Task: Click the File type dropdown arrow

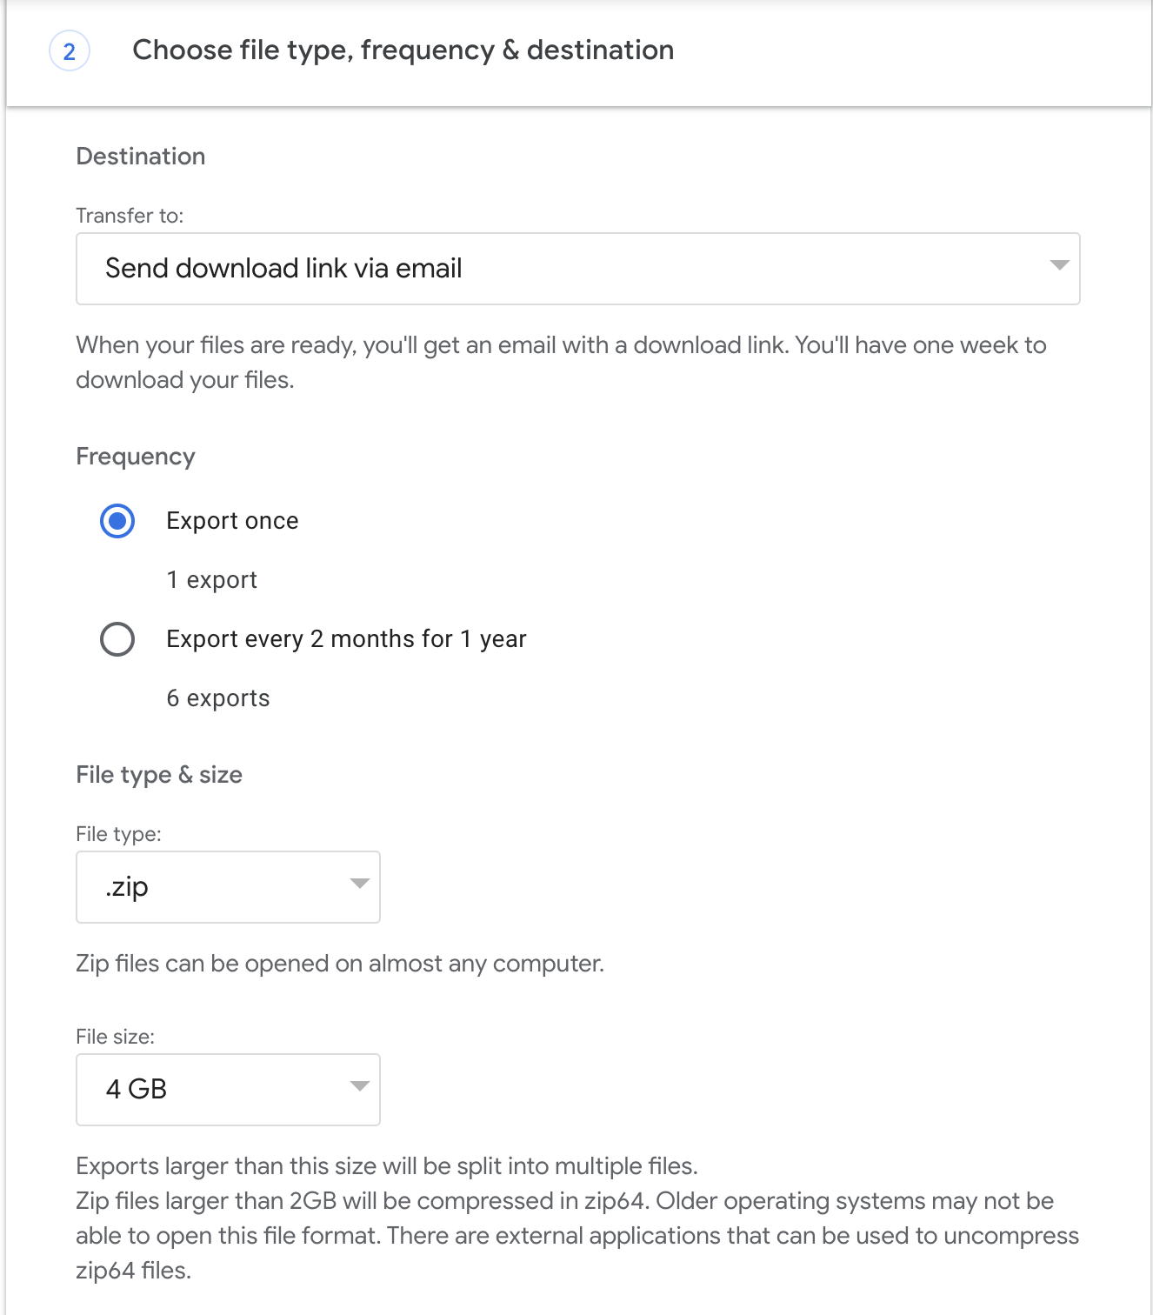Action: 359,884
